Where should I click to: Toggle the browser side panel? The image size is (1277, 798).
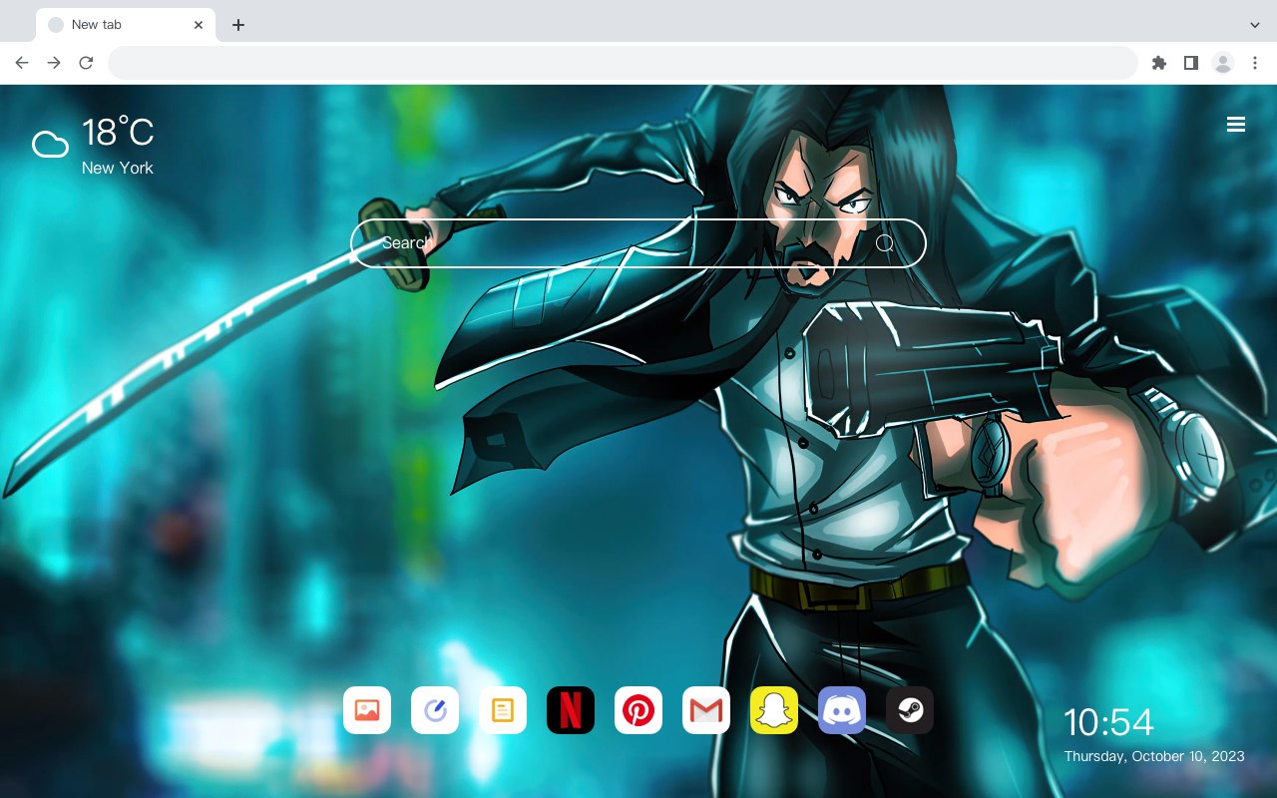[1190, 63]
